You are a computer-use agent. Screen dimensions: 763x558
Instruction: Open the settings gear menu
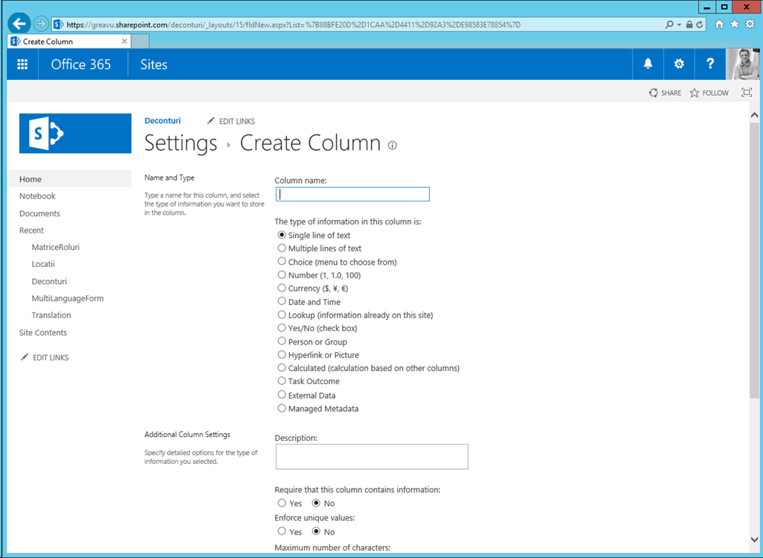(x=679, y=64)
